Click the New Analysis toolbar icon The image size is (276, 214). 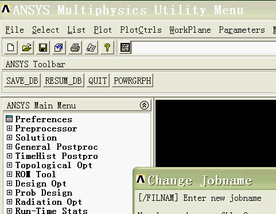pyautogui.click(x=11, y=48)
